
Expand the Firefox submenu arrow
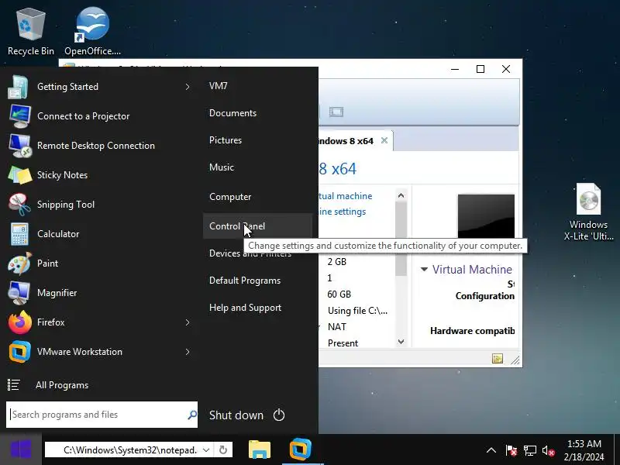click(188, 322)
